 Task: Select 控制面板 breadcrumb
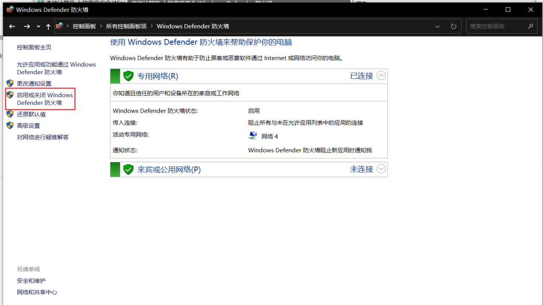coord(84,26)
